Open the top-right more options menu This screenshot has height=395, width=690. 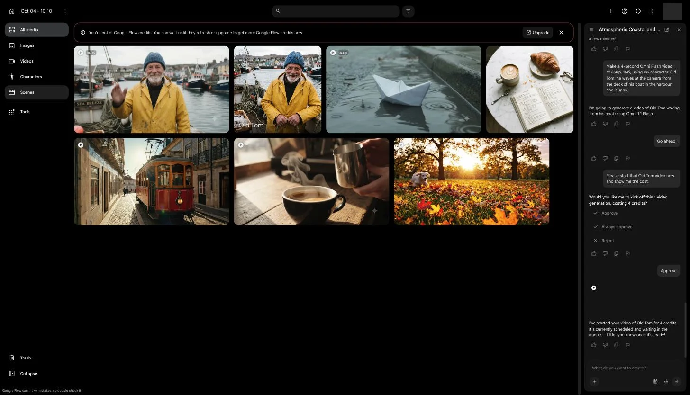point(652,11)
